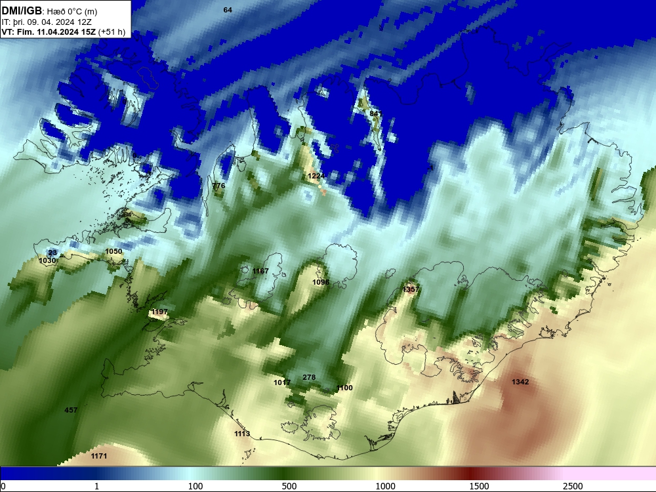Viewport: 656px width, 492px height.
Task: Click the map value label 841
Action: click(376, 113)
